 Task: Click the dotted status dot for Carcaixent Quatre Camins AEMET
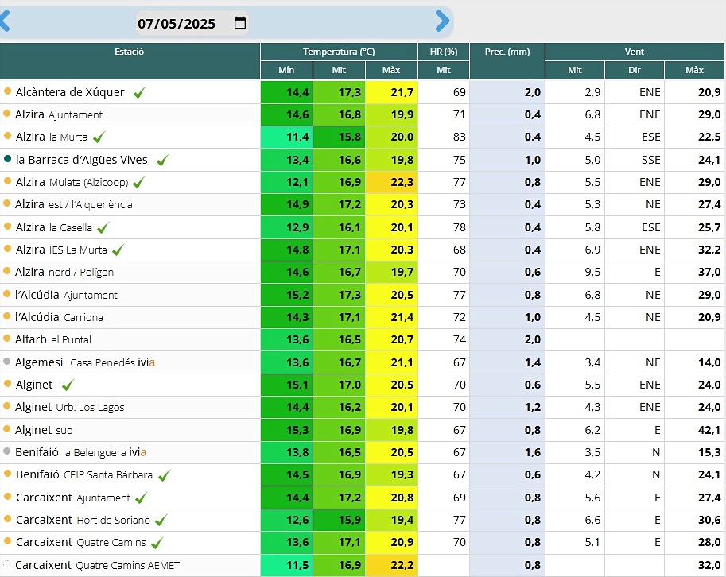[6, 564]
